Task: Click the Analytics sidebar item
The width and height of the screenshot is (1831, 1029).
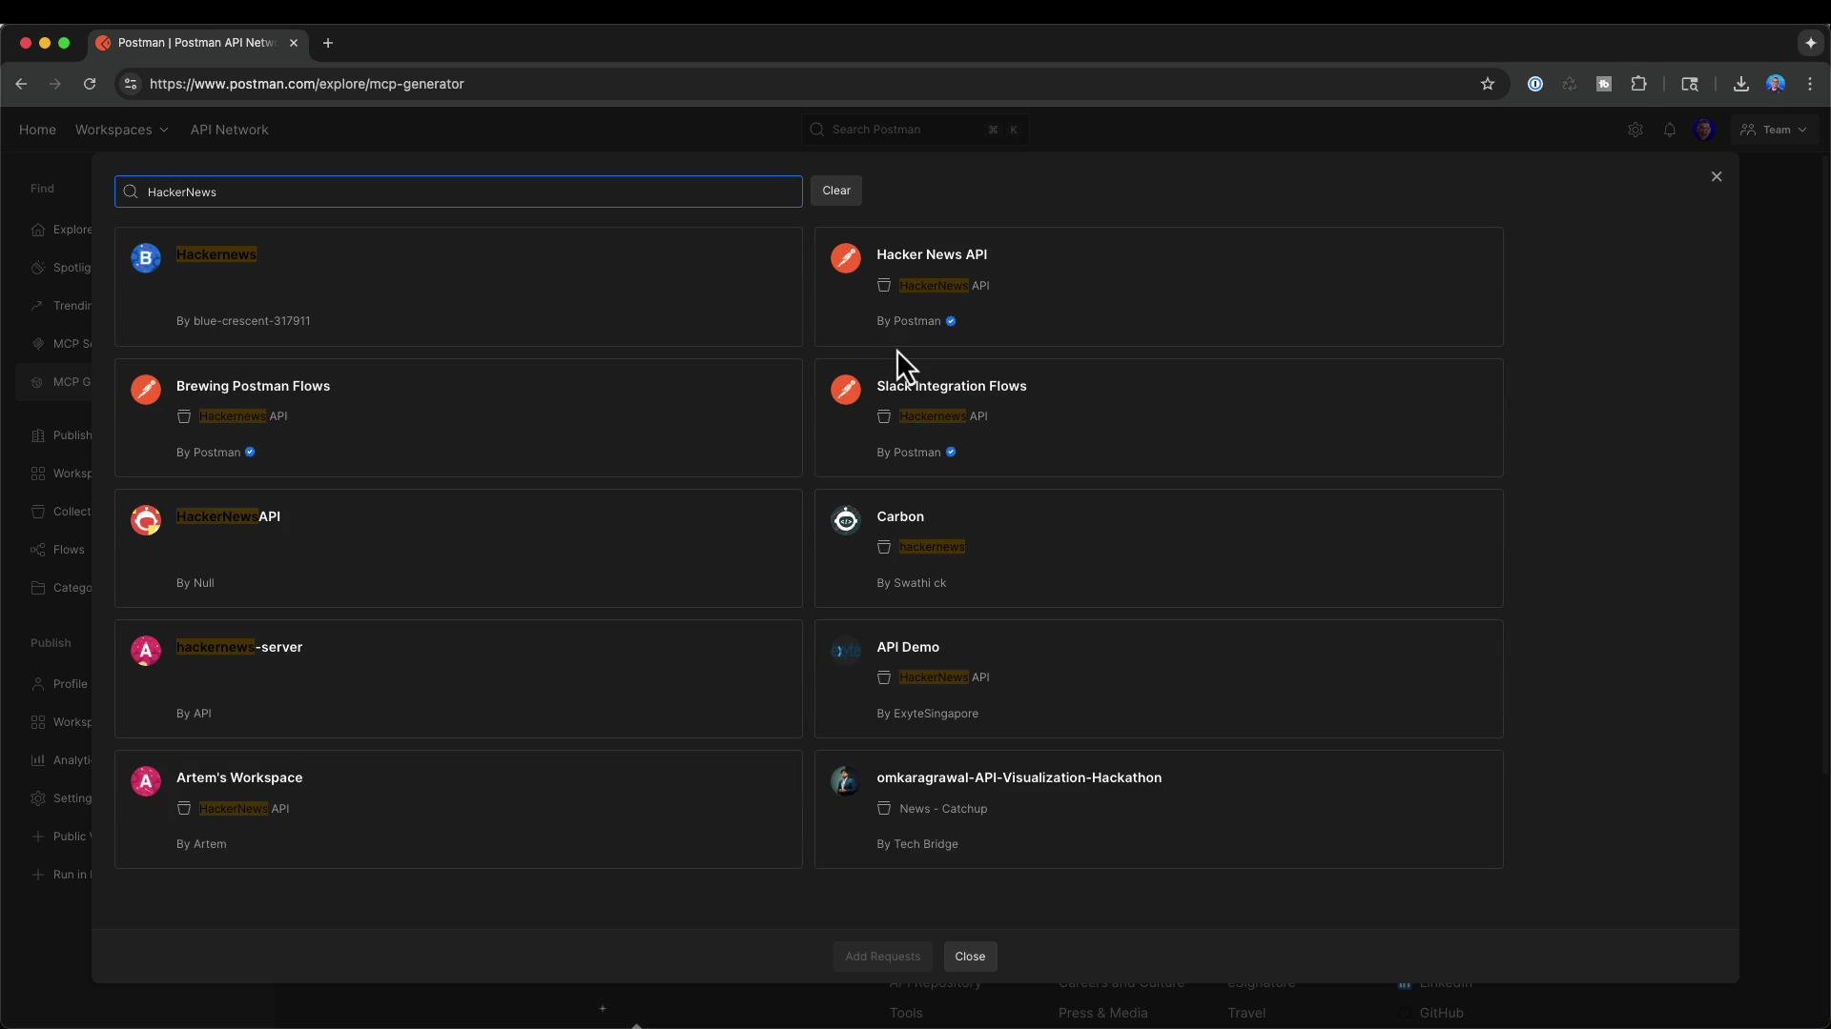Action: [x=61, y=760]
